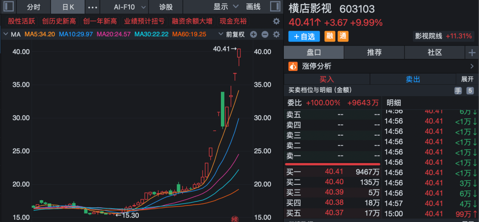The width and height of the screenshot is (479, 222).
Task: Click the 业绩预计扭亏 tag
Action: click(x=145, y=21)
